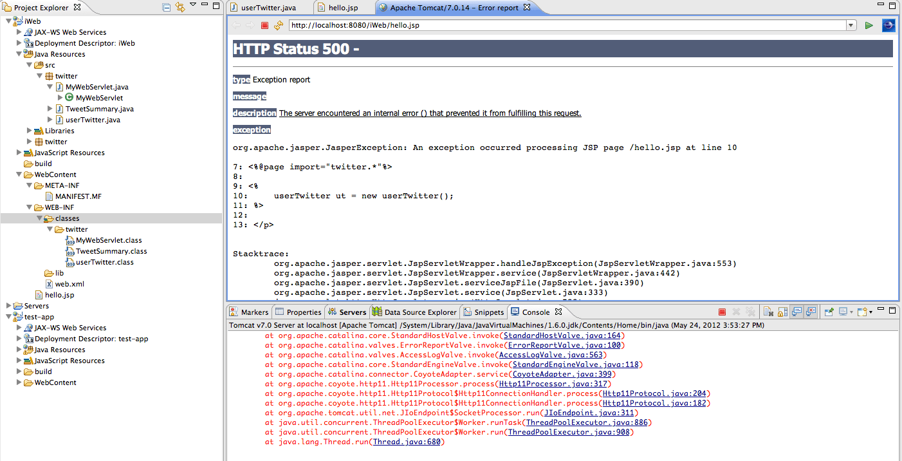
Task: Remove all terminated launches from Console
Action: 750,311
